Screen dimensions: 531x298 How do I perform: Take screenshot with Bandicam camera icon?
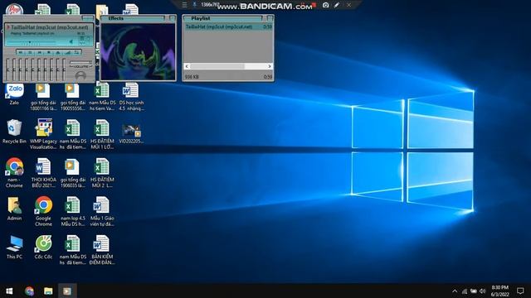pos(325,5)
